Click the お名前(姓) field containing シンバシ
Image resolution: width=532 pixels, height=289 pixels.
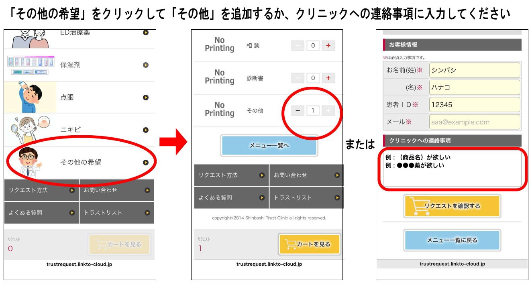coord(474,70)
